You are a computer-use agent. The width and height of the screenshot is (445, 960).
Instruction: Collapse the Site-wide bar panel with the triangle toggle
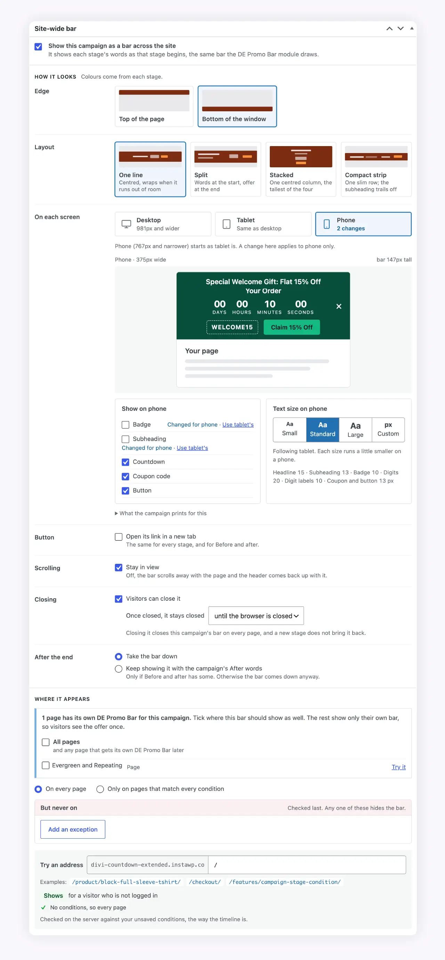coord(412,29)
